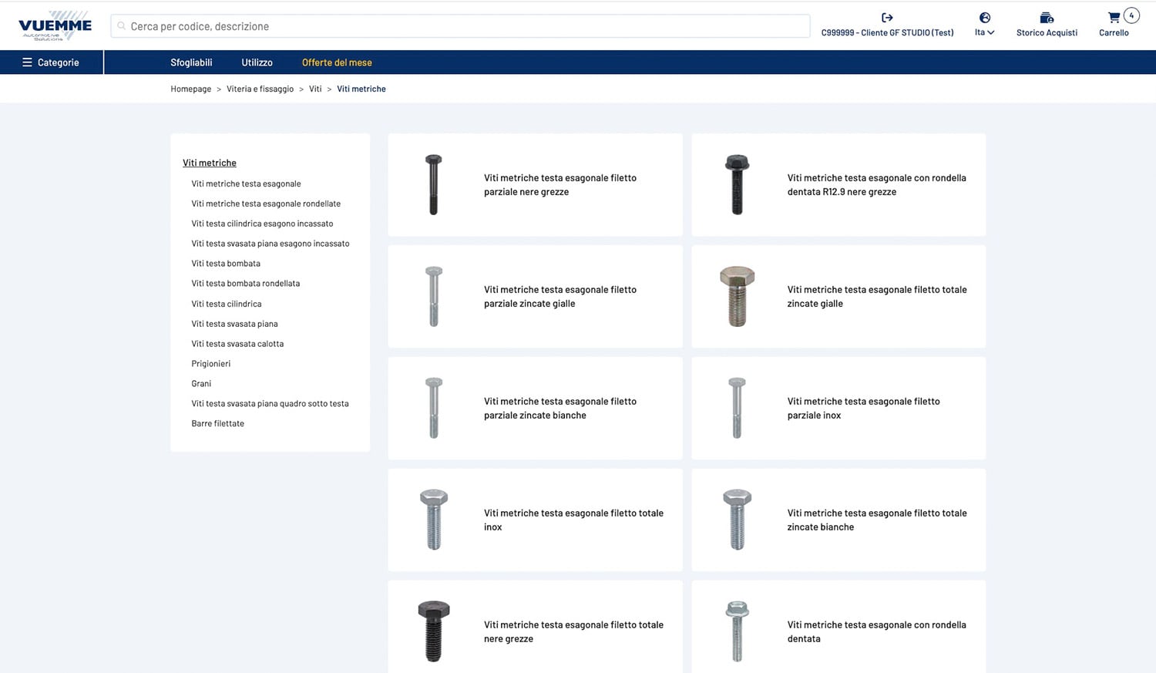Click Viteria e fissaggio breadcrumb

(260, 89)
